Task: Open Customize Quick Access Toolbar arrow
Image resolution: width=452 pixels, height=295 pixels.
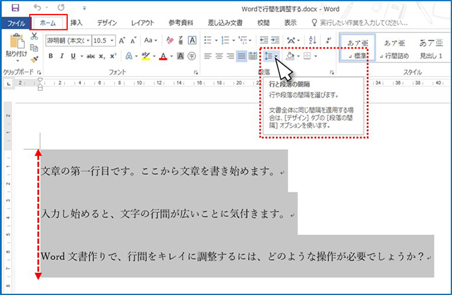Action: pyautogui.click(x=84, y=9)
